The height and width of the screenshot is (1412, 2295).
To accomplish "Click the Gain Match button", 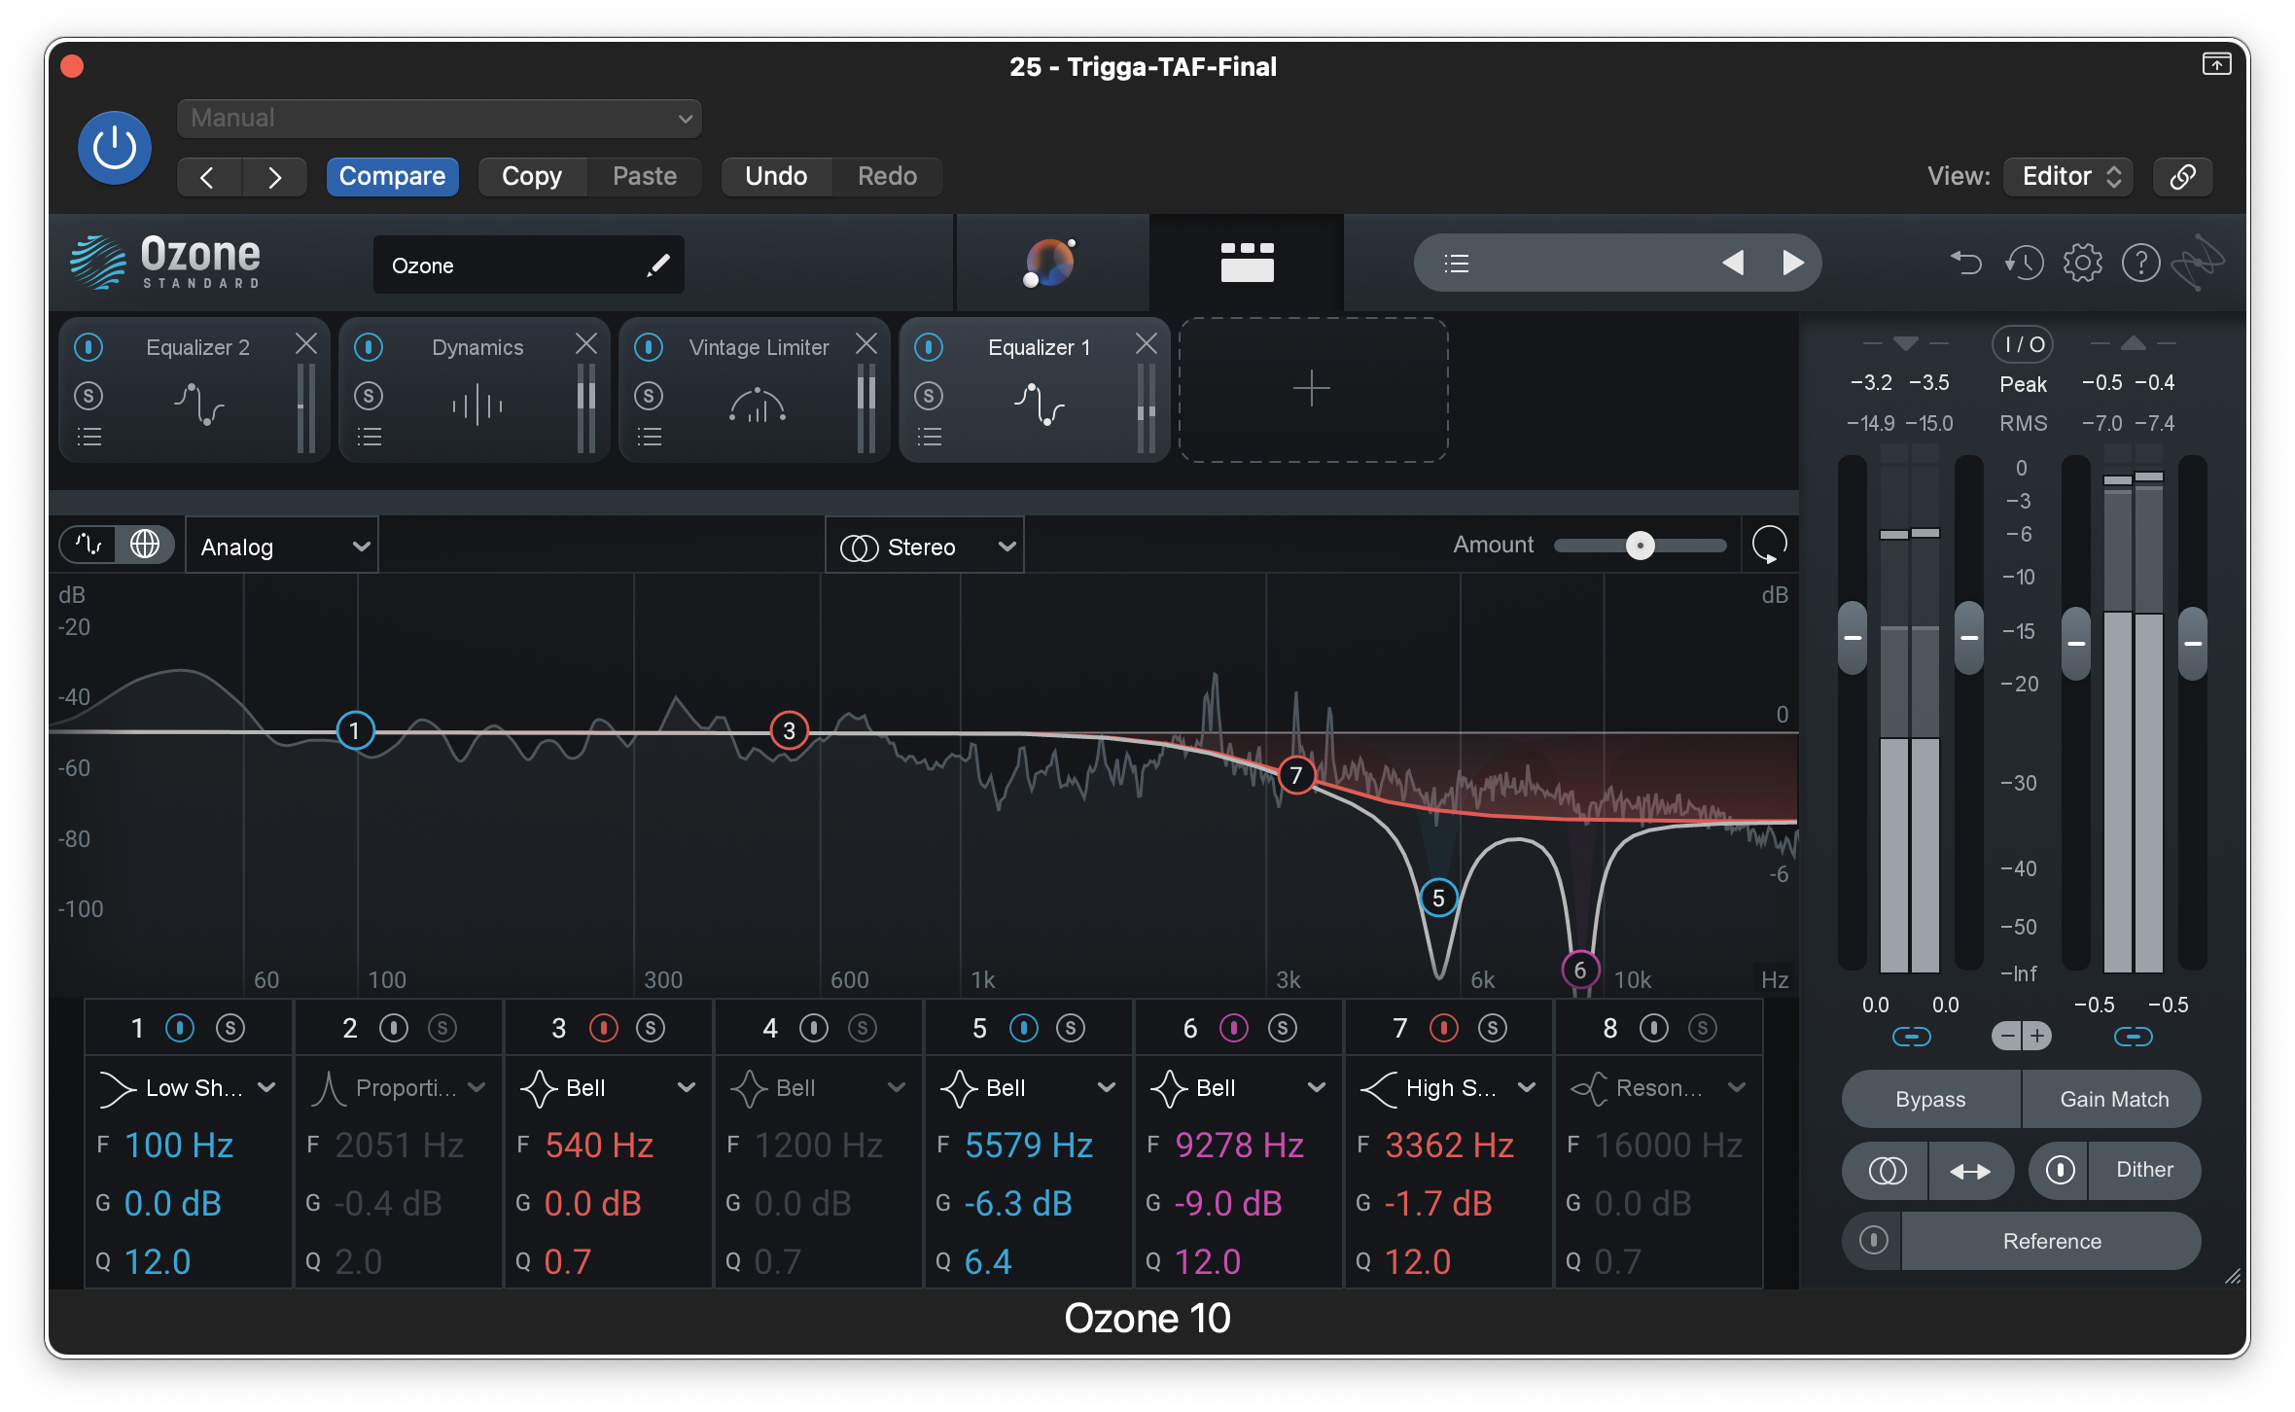I will (2113, 1100).
